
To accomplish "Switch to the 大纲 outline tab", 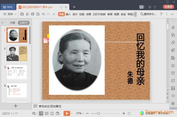I will click(12, 23).
